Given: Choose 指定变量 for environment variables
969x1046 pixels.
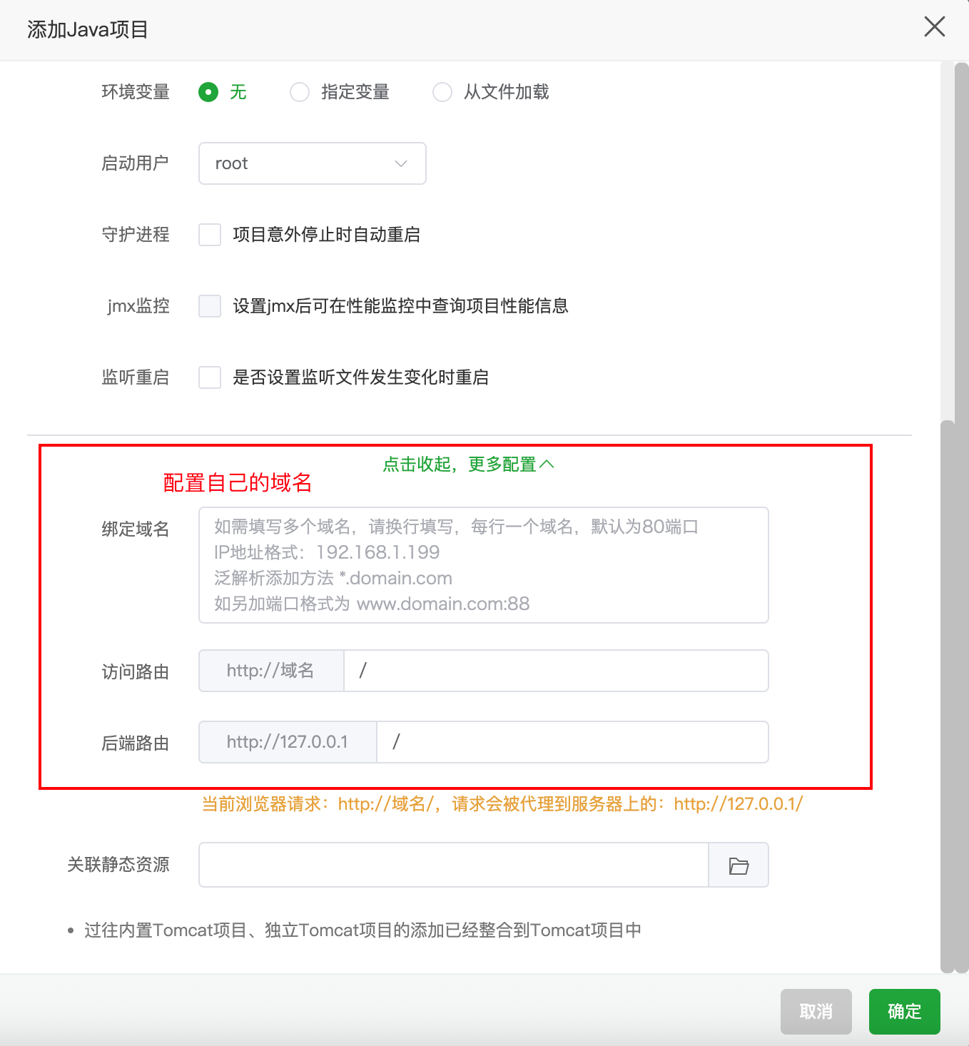Looking at the screenshot, I should pyautogui.click(x=299, y=92).
